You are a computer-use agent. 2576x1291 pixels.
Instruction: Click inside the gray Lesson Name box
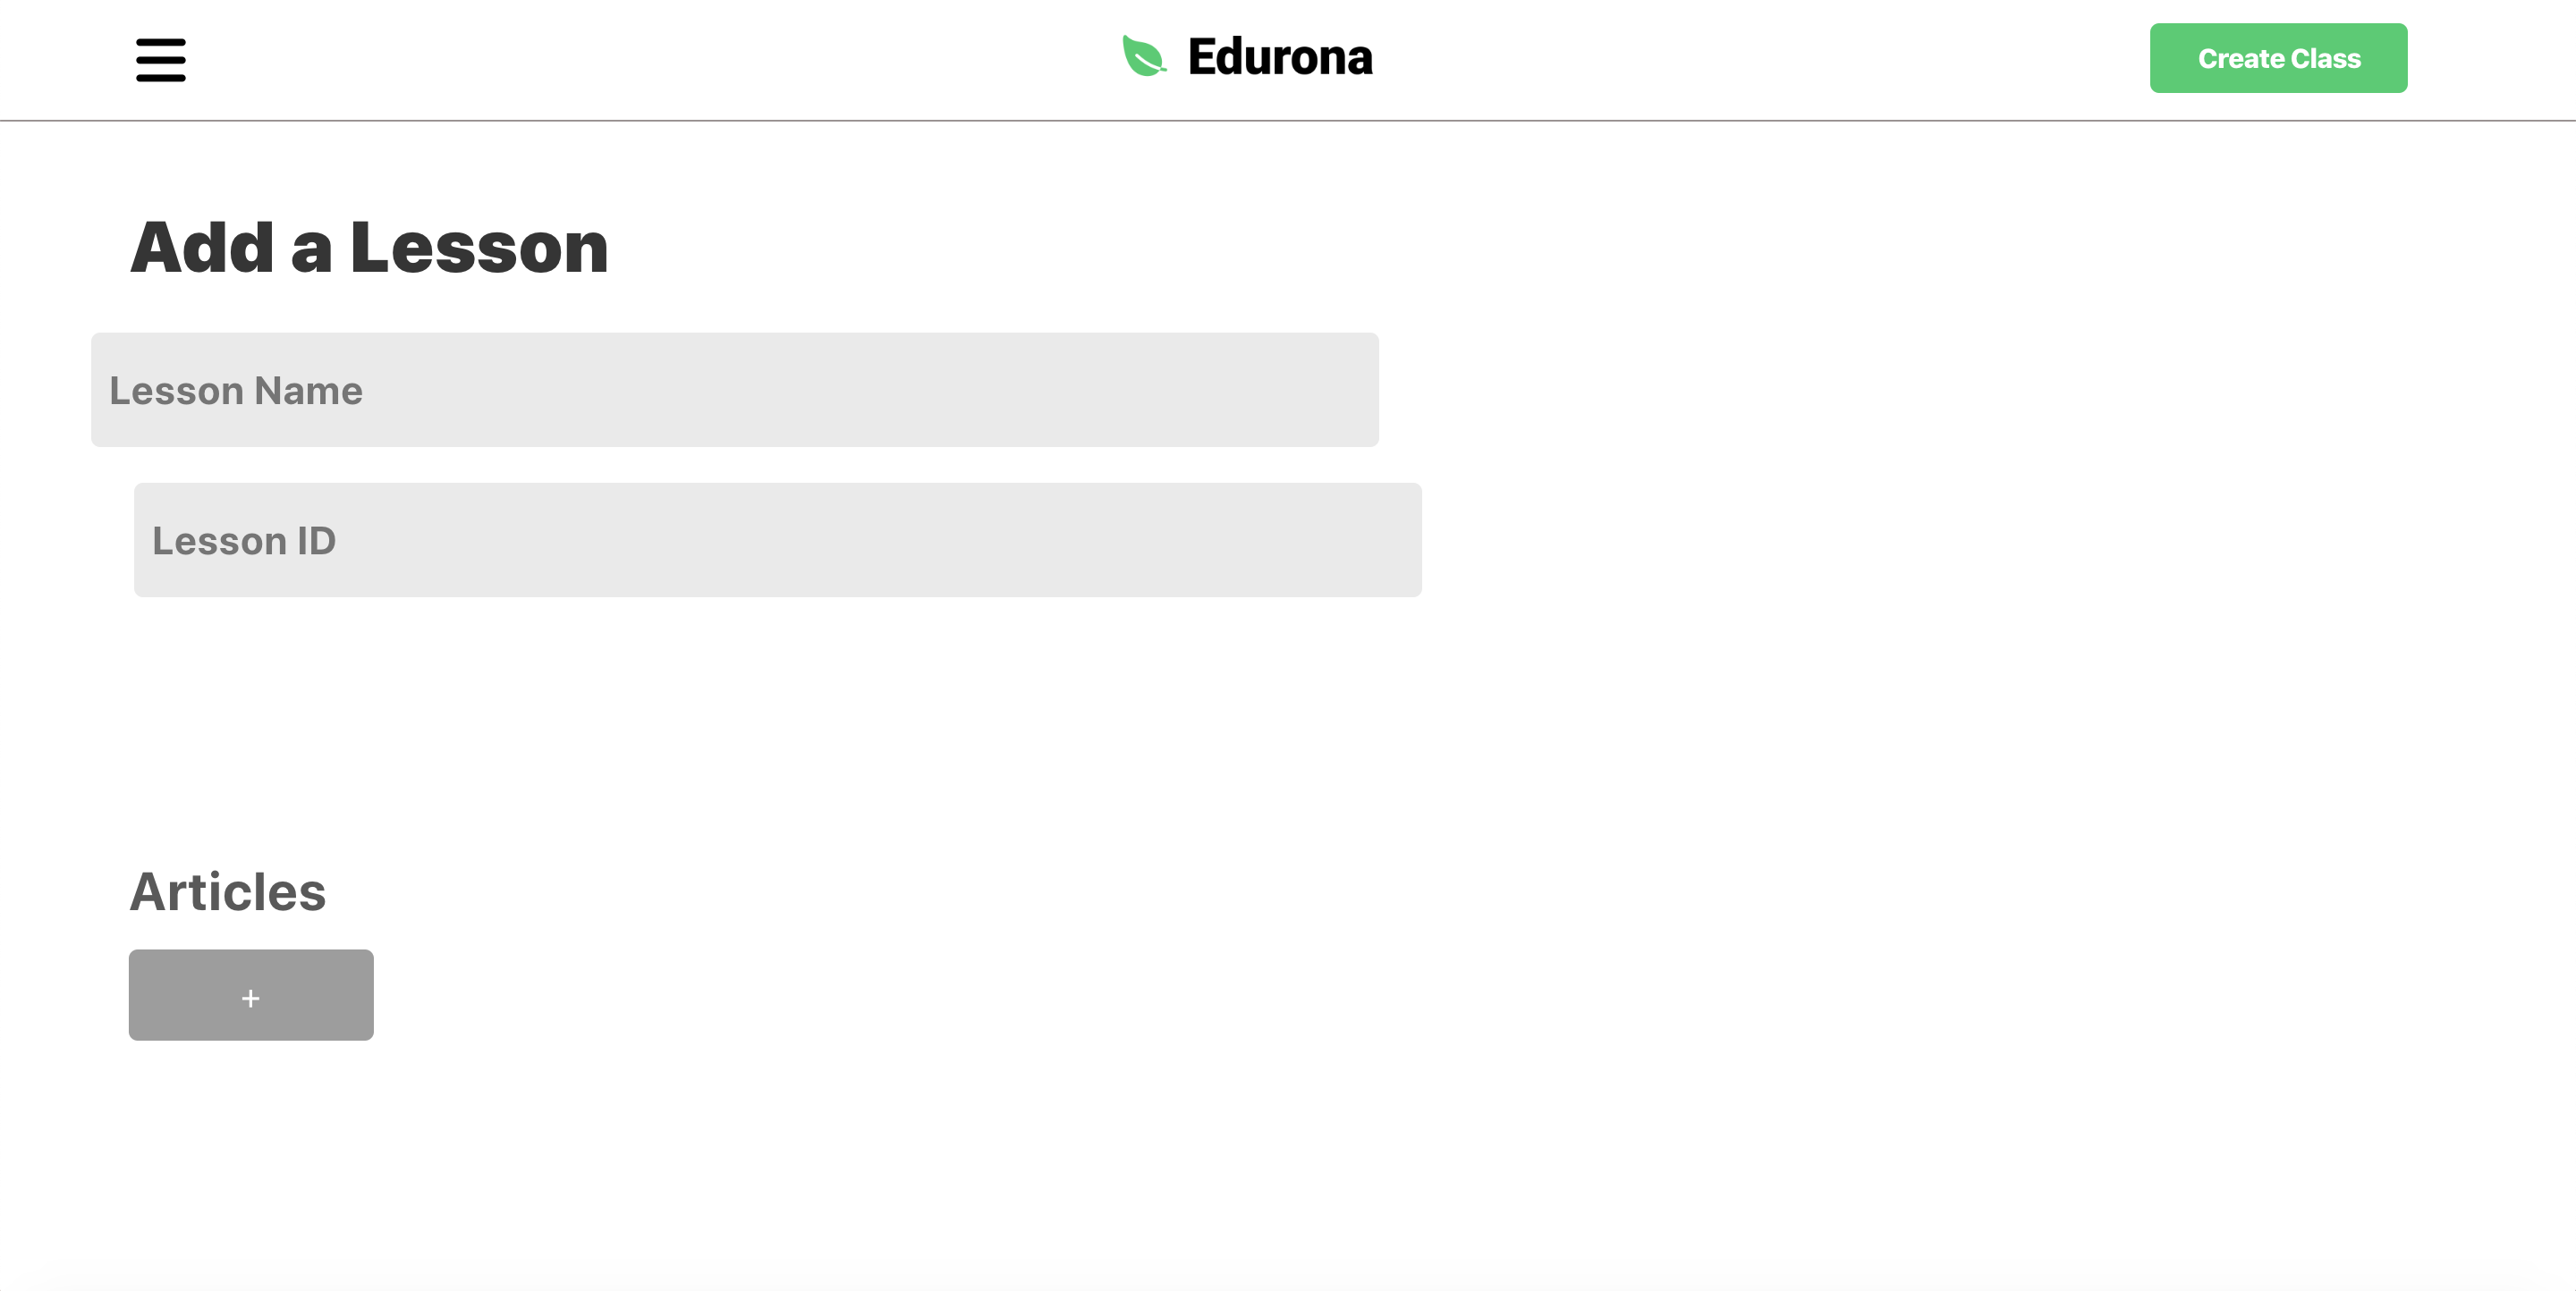(735, 390)
